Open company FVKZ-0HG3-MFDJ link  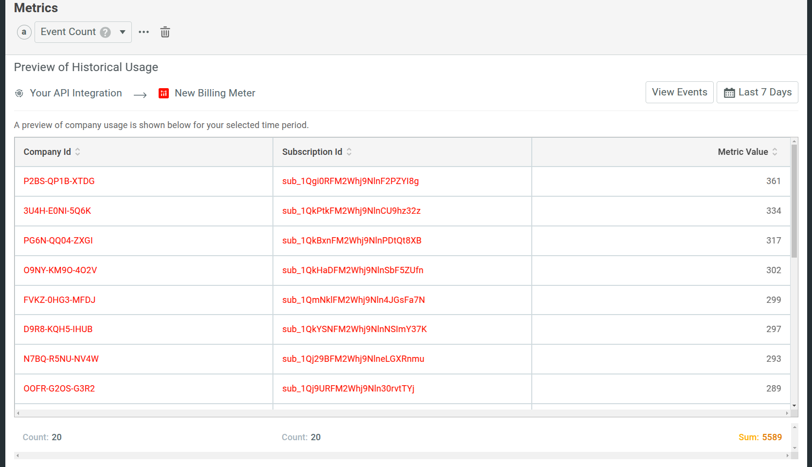click(x=59, y=300)
